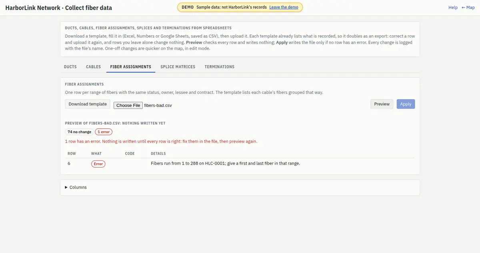Open the Terminations tab
Image resolution: width=480 pixels, height=253 pixels.
click(220, 67)
